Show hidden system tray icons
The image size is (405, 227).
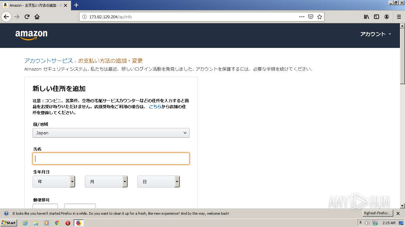(360, 223)
